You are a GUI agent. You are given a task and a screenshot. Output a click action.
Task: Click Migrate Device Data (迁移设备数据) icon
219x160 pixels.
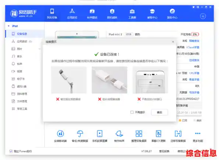pos(178,134)
